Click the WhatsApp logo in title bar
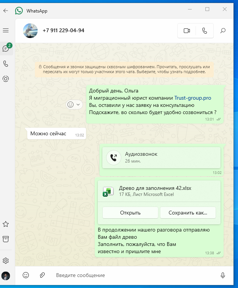Screen dimensions: 238x288 click(x=19, y=11)
